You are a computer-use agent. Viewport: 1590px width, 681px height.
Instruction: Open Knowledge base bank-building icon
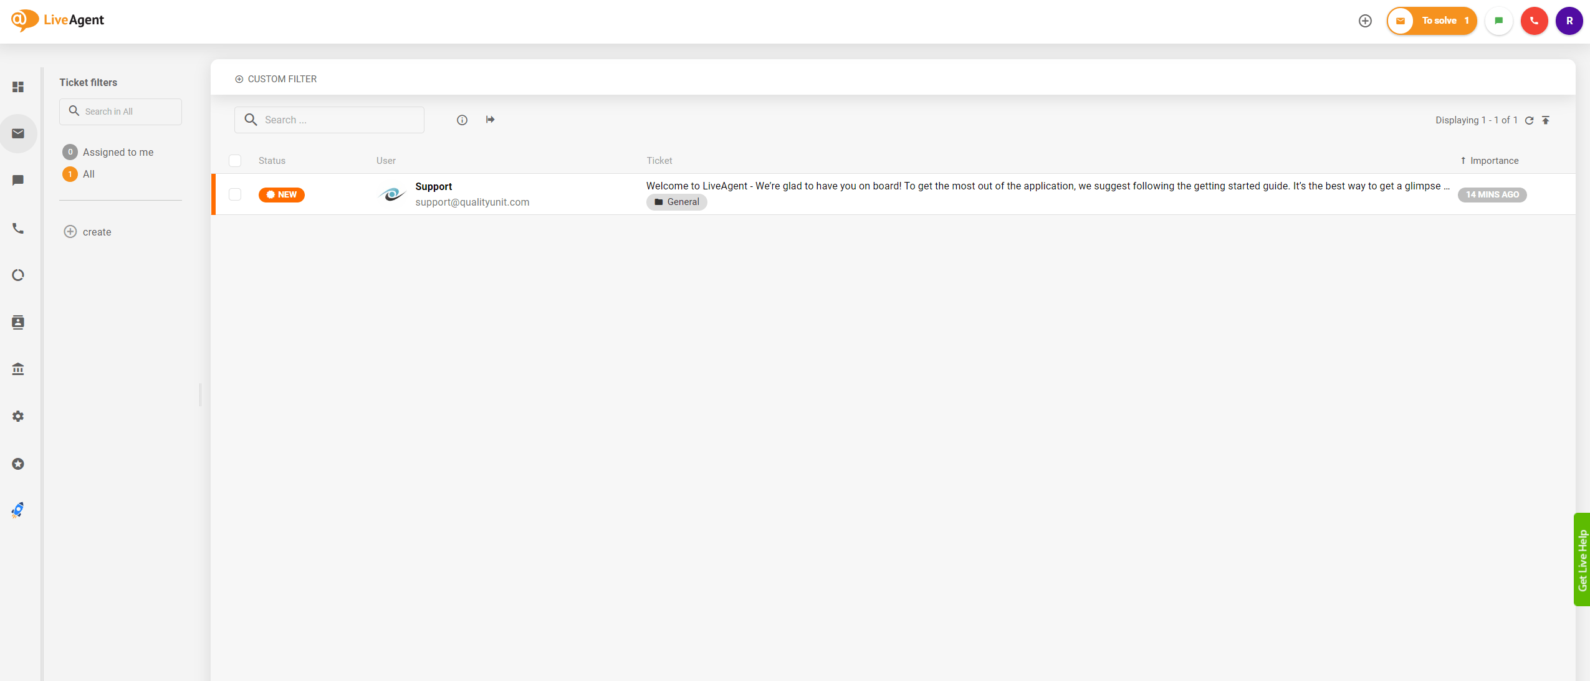(18, 369)
